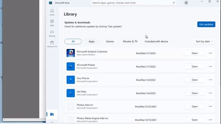Viewport: 221px width, 124px height.
Task: Click the Get Help title text
Action: (81, 92)
